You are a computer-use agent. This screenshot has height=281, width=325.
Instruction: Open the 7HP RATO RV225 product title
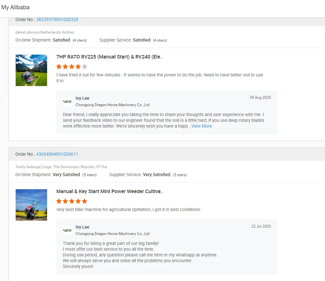tap(110, 57)
